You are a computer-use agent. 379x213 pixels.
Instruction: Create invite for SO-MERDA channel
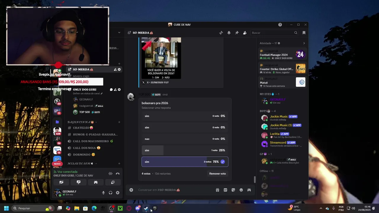point(115,70)
